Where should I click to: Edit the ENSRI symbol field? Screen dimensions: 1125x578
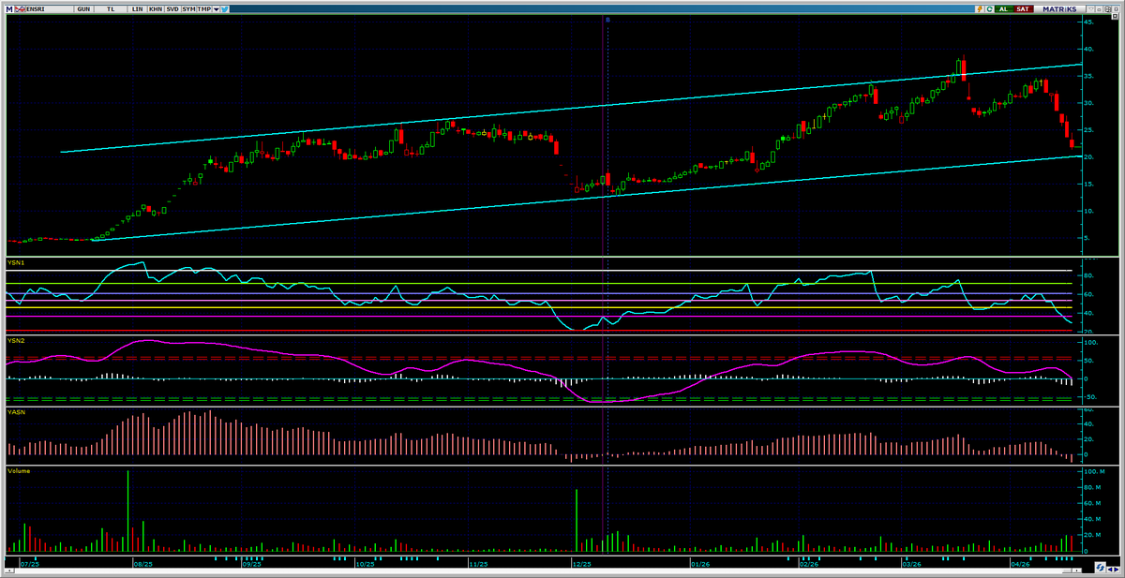click(x=49, y=9)
